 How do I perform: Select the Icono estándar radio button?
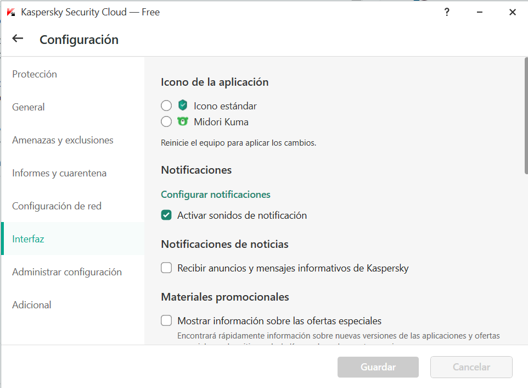pos(166,106)
